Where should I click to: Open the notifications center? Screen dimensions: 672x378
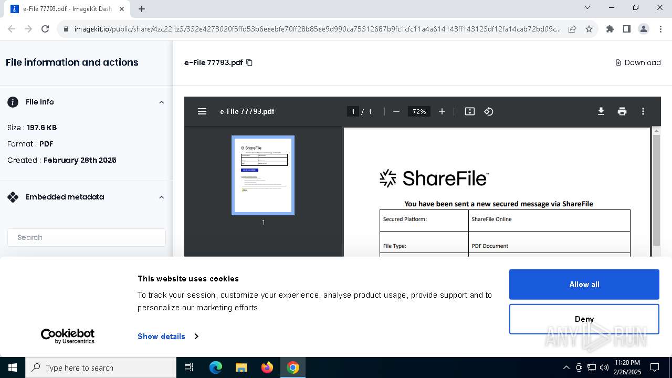[x=655, y=367]
